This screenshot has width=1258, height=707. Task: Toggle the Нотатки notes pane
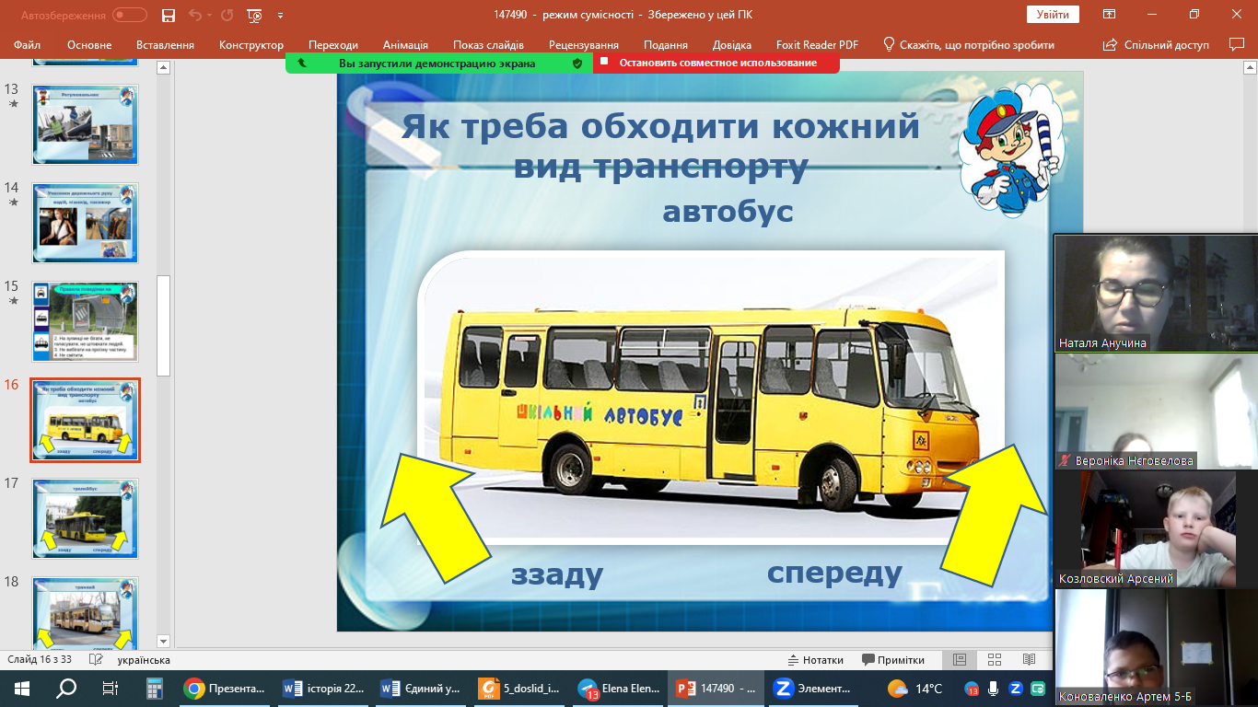pyautogui.click(x=816, y=659)
